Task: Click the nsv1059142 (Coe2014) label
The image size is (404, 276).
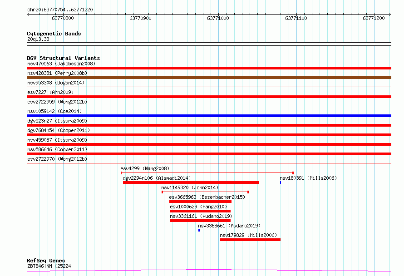Action: (54, 111)
